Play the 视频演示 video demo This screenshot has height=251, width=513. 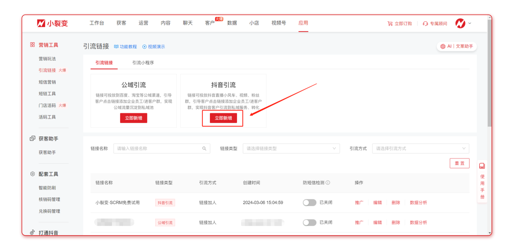tap(144, 47)
